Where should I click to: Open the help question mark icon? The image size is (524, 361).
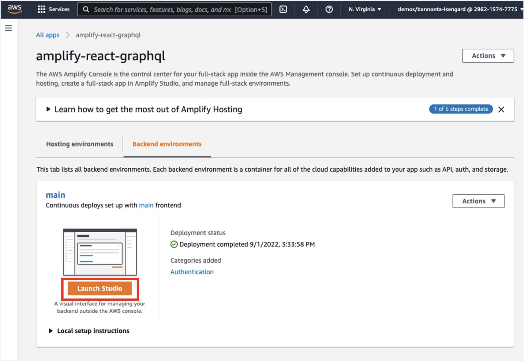point(329,9)
